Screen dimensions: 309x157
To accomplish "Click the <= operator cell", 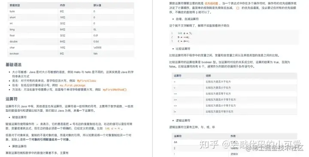I will pyautogui.click(x=175, y=106).
